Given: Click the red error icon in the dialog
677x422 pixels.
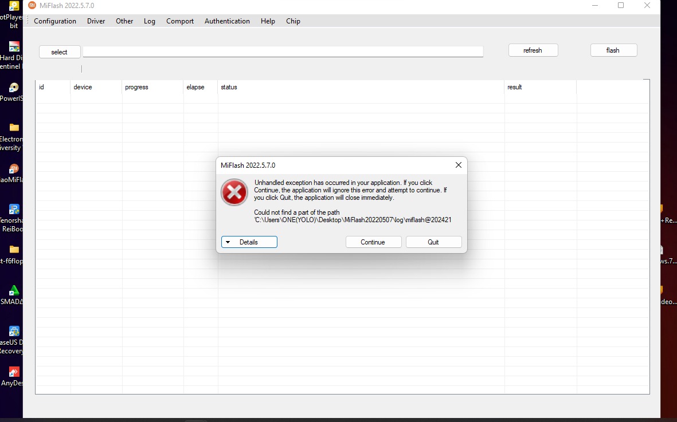Looking at the screenshot, I should coord(234,192).
